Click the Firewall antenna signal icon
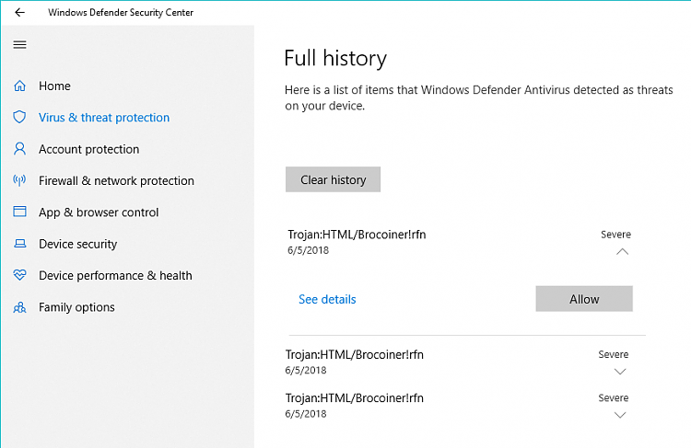This screenshot has height=448, width=691. click(19, 180)
